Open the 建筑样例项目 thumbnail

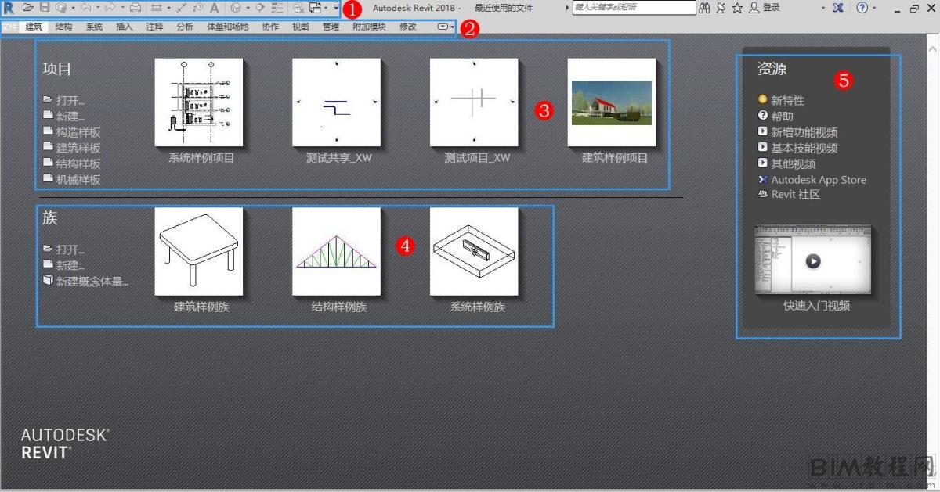pos(612,102)
